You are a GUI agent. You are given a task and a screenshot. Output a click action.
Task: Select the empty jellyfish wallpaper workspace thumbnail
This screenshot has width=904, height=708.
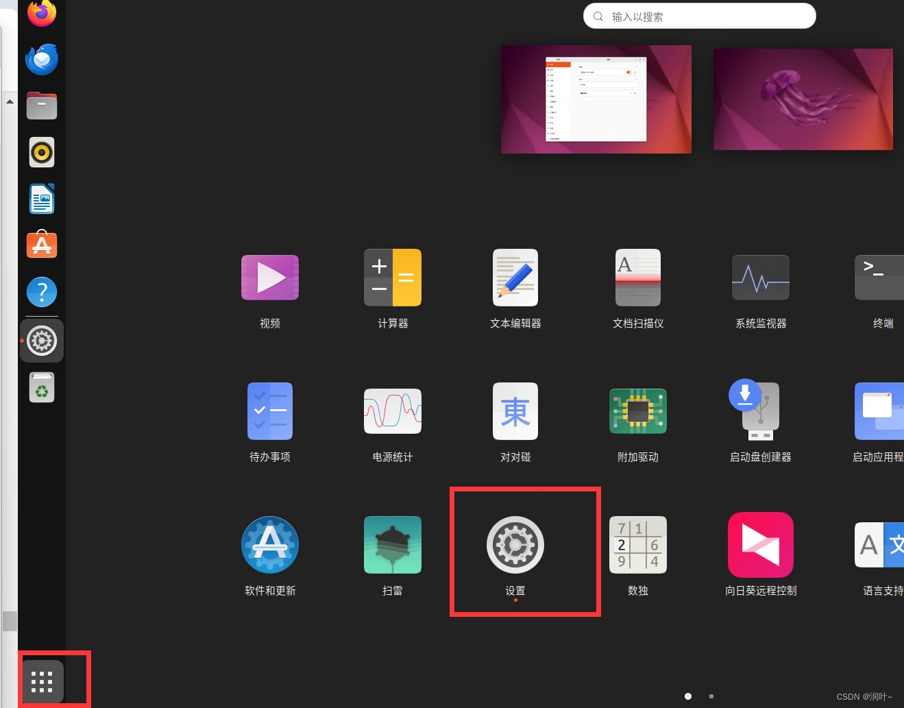pos(803,99)
